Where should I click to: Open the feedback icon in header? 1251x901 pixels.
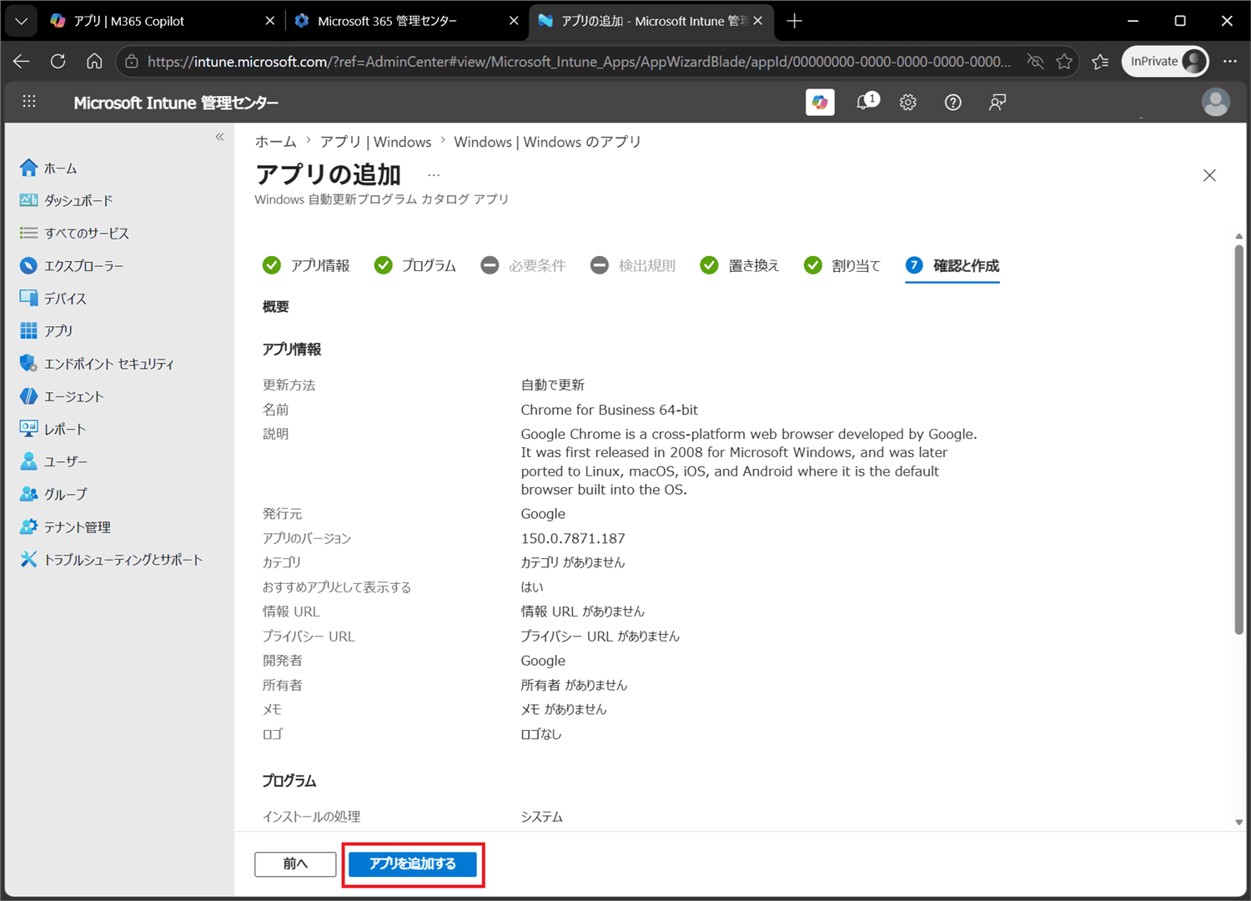[997, 102]
